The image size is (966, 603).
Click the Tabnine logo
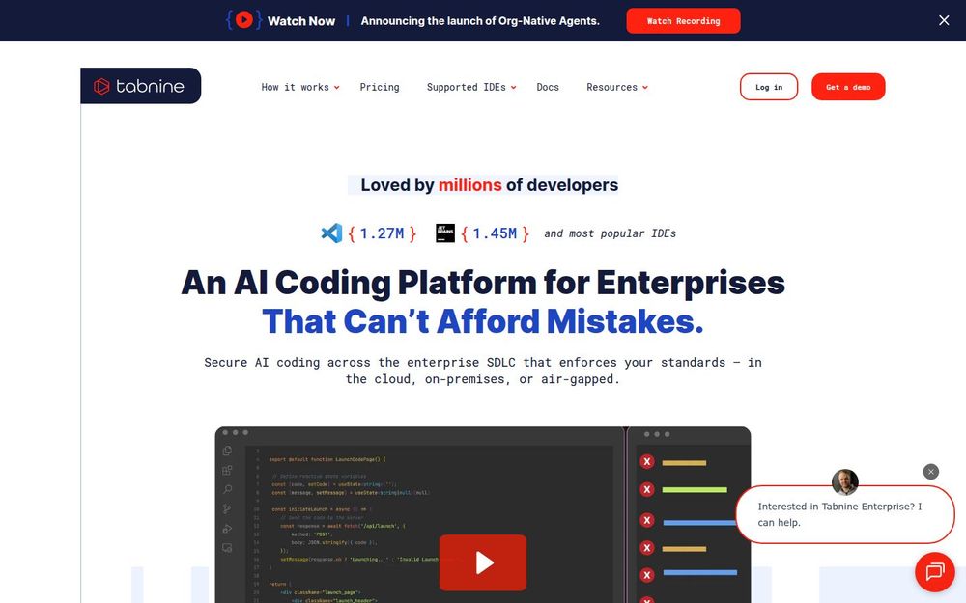point(140,86)
